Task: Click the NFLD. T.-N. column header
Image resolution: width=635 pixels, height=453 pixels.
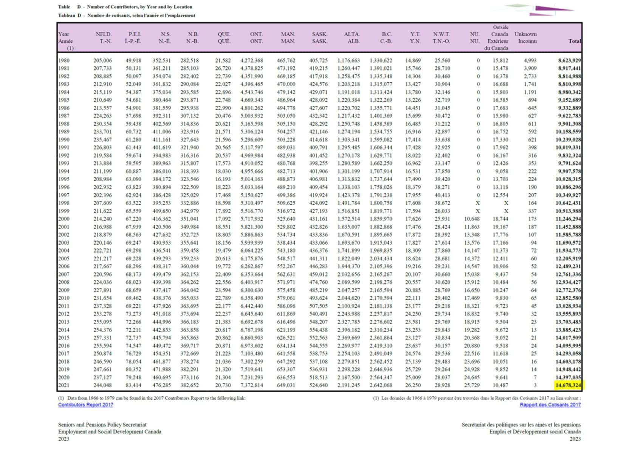Action: tap(104, 38)
